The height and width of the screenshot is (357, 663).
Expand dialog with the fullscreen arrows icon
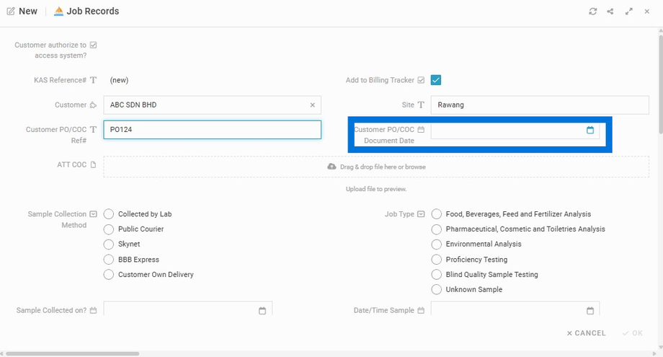tap(628, 12)
